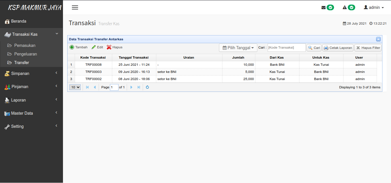Viewport: 391px width, 183px height.
Task: Expand the Master Data menu
Action: (x=31, y=113)
